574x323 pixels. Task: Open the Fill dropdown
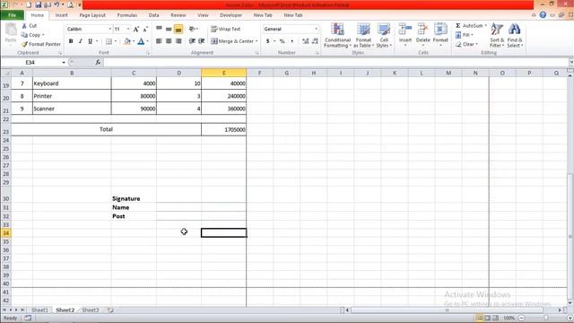pos(465,35)
